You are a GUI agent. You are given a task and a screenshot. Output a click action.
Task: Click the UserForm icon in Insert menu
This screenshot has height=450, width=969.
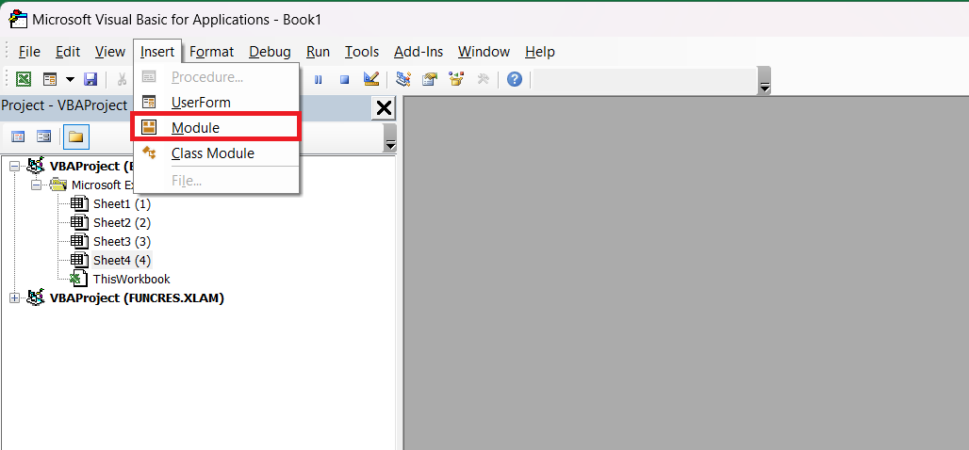pos(149,102)
